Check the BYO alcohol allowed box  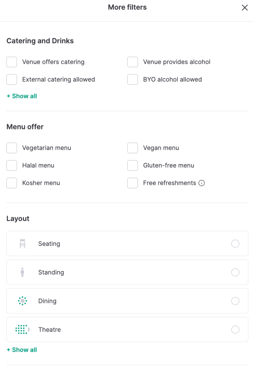(133, 79)
